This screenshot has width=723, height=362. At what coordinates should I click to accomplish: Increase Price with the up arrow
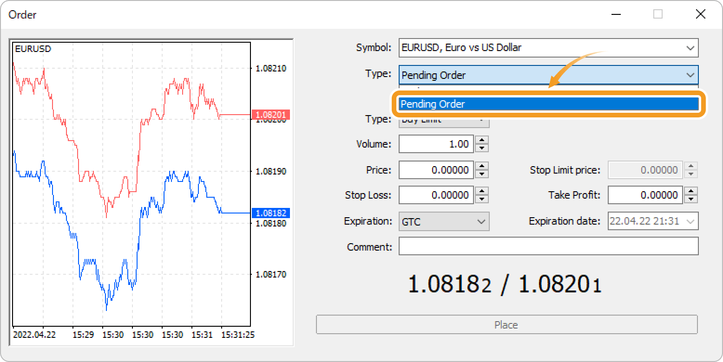(x=482, y=166)
